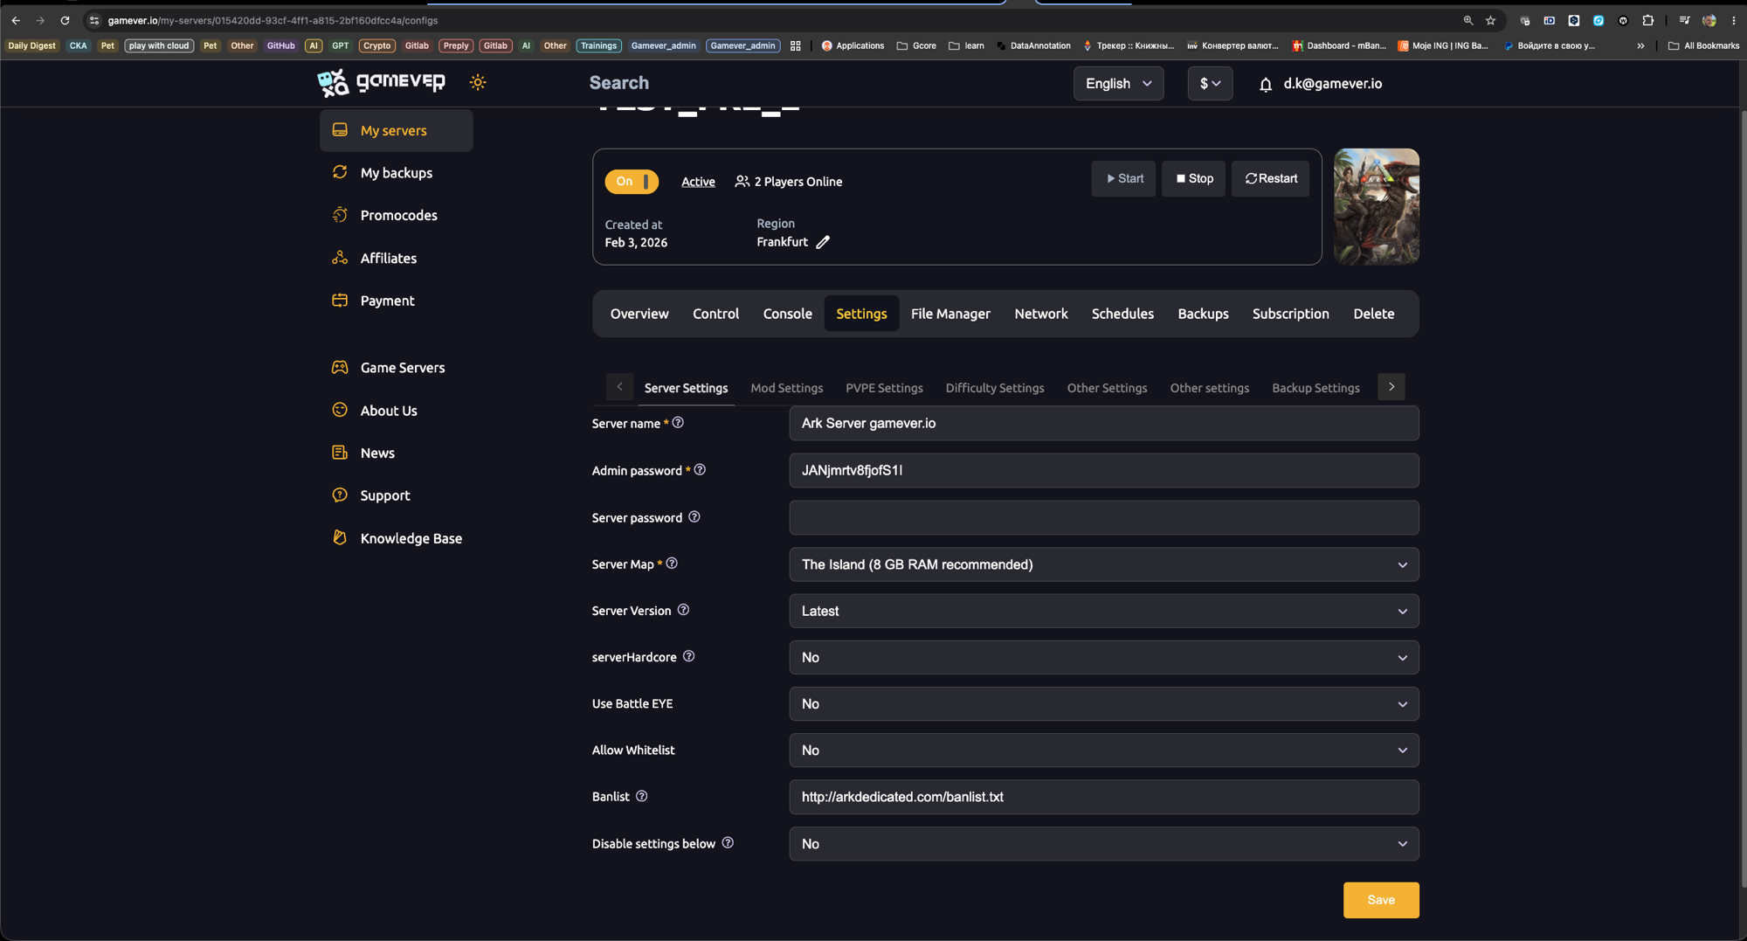Click the Start server button
The height and width of the screenshot is (941, 1747).
coord(1123,178)
